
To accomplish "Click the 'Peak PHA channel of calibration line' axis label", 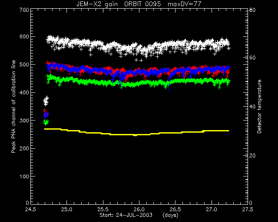I will 13,106.
